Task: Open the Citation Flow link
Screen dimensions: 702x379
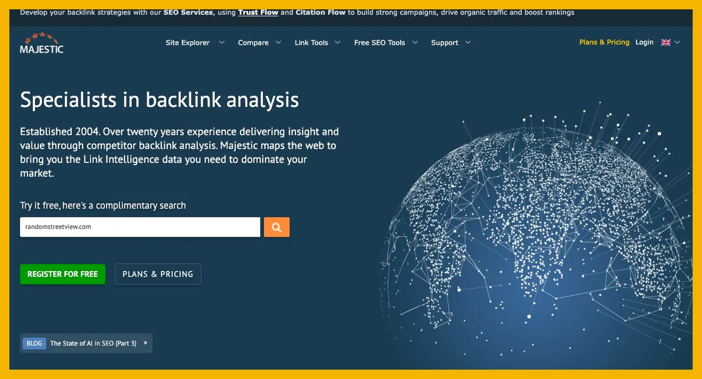Action: 321,12
